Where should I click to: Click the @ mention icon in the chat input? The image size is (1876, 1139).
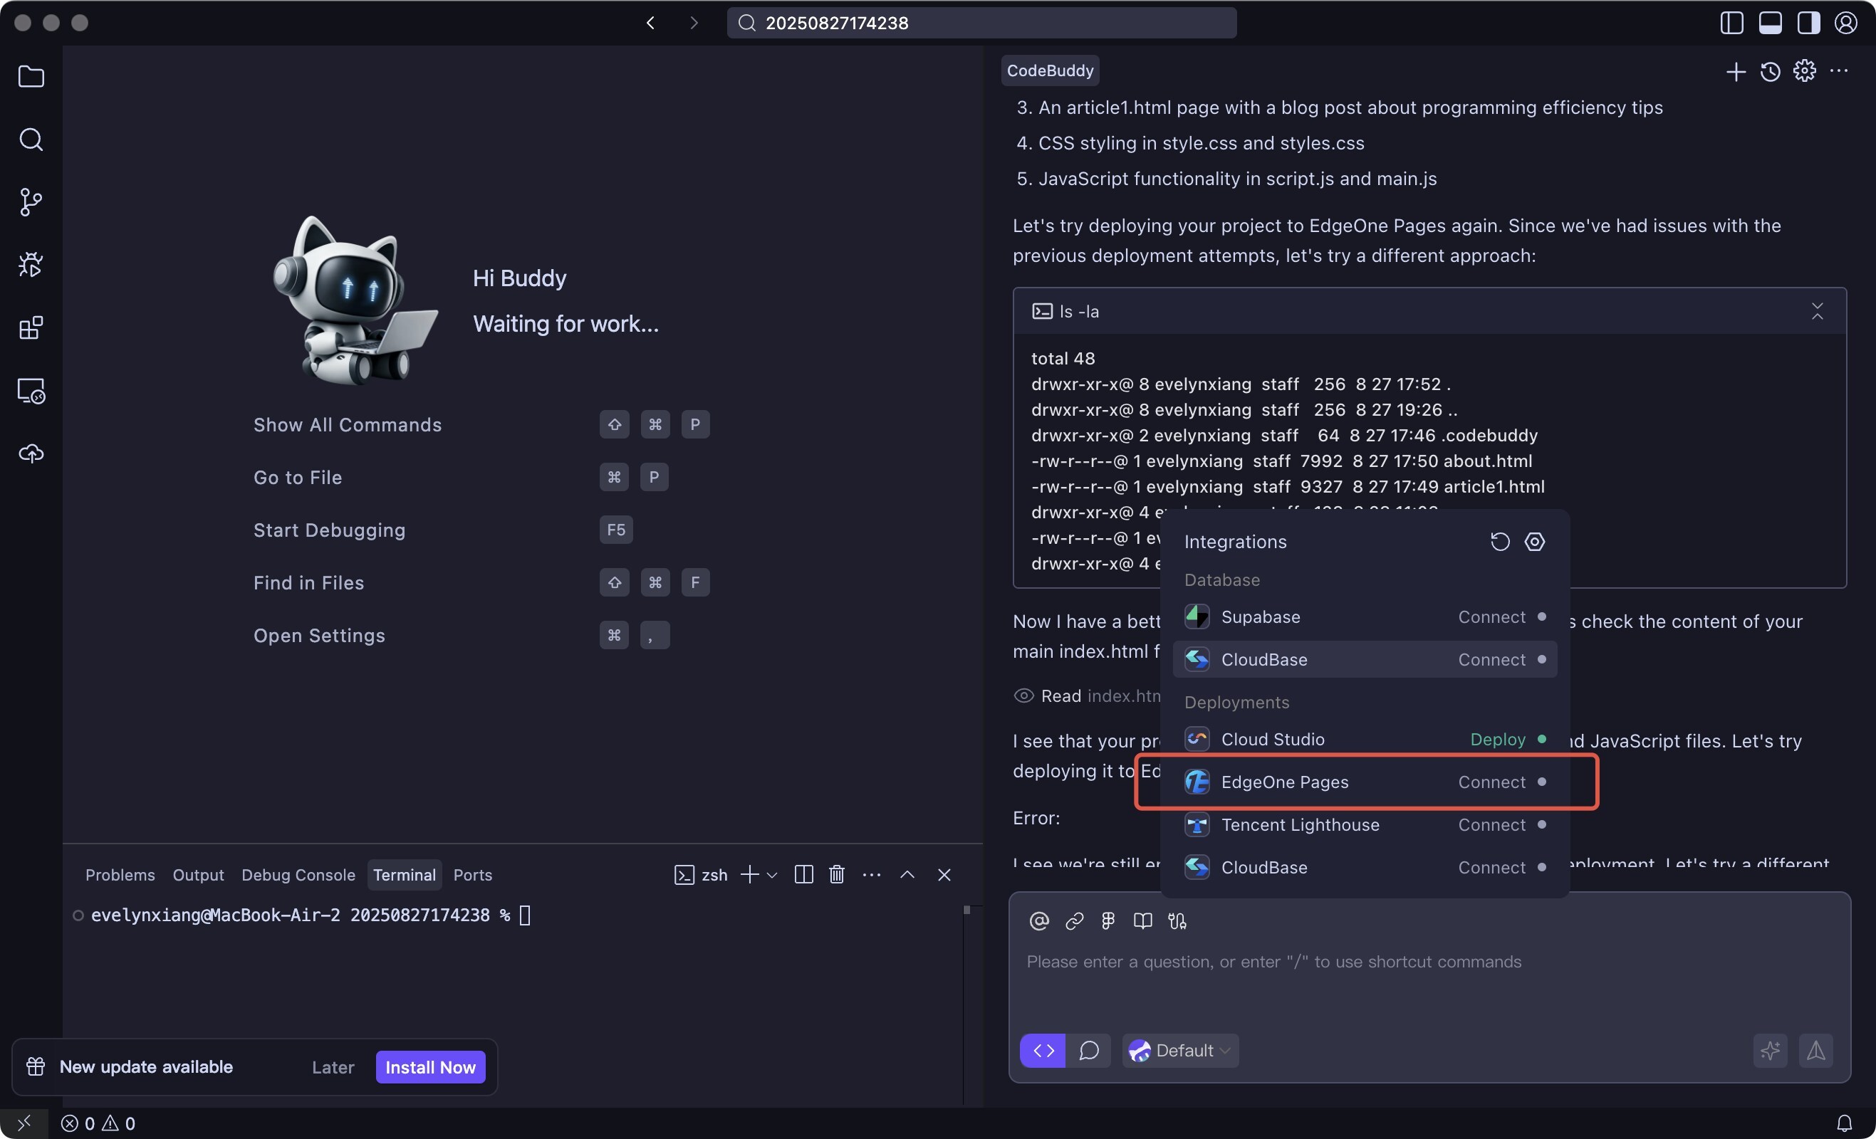coord(1038,921)
